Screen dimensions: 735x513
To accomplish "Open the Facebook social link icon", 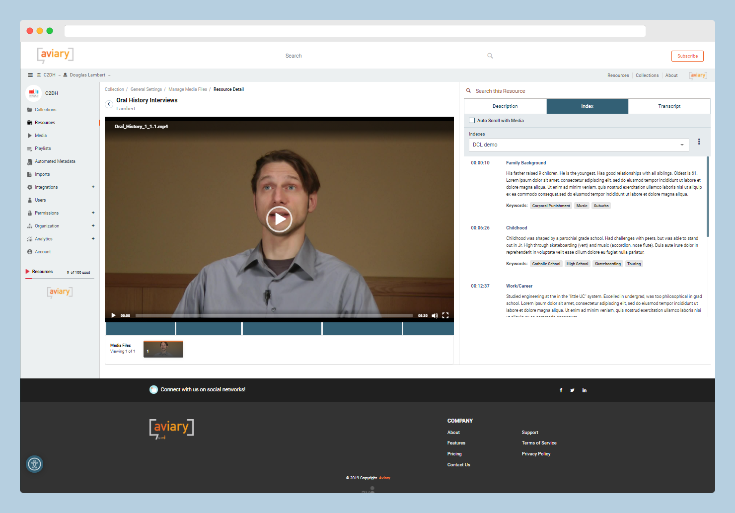I will [x=561, y=390].
